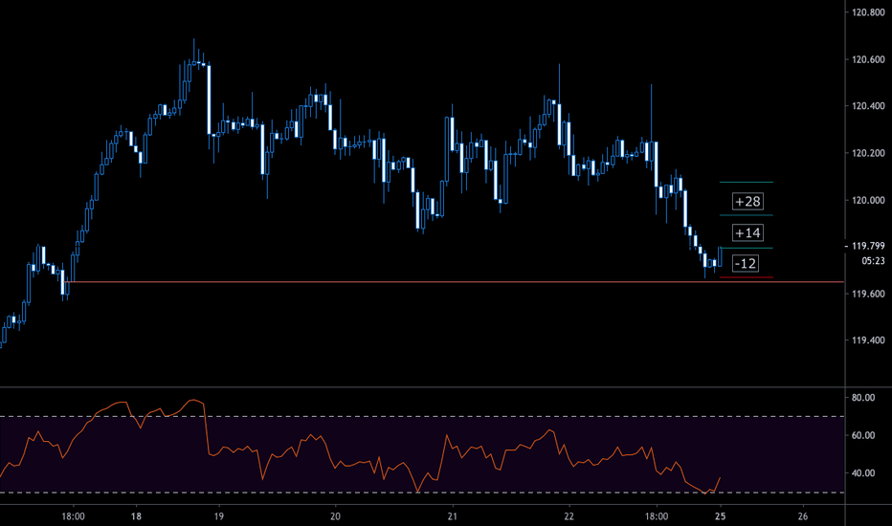Click date 21 on the time axis
Viewport: 892px width, 526px height.
tap(451, 514)
